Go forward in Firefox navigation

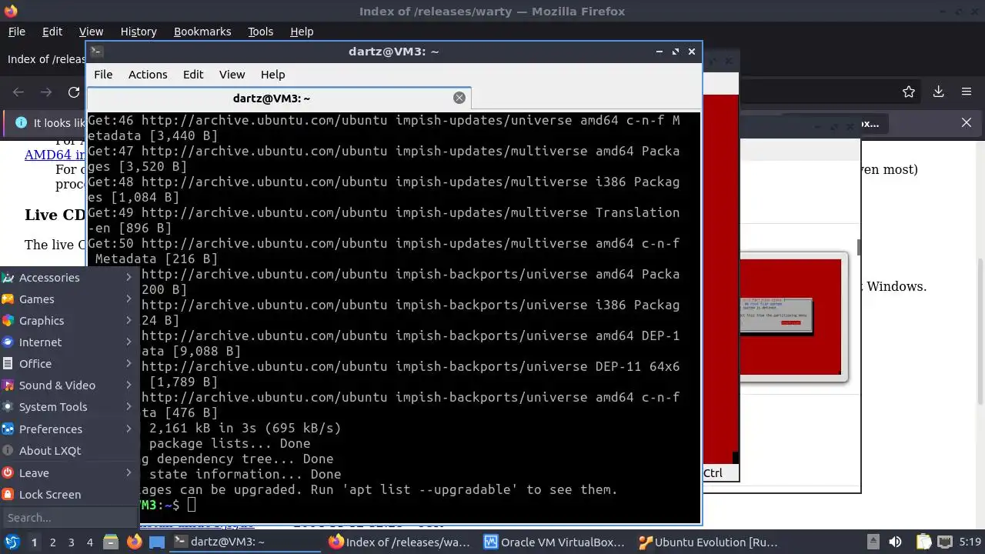pos(46,92)
